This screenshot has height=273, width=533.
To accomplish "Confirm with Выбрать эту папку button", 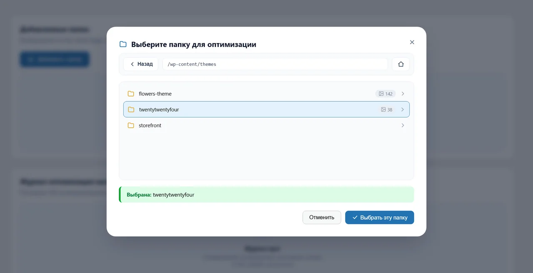I will click(379, 217).
